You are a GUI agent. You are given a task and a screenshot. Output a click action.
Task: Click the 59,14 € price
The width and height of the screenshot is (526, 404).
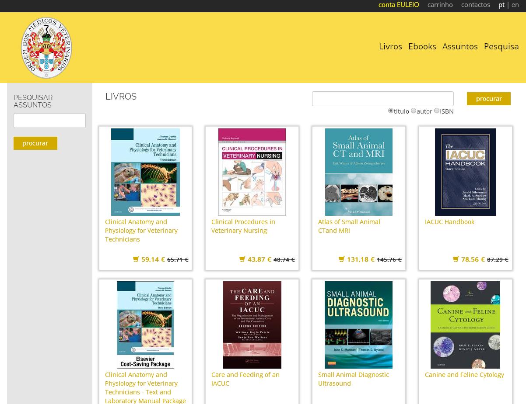[153, 259]
